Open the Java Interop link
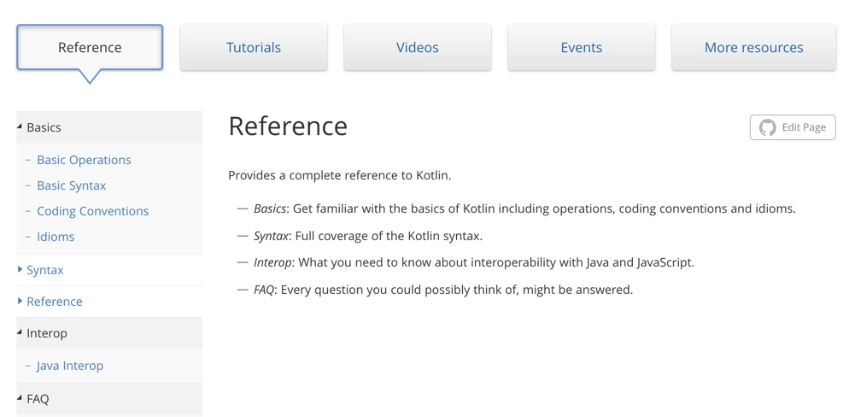 point(70,366)
